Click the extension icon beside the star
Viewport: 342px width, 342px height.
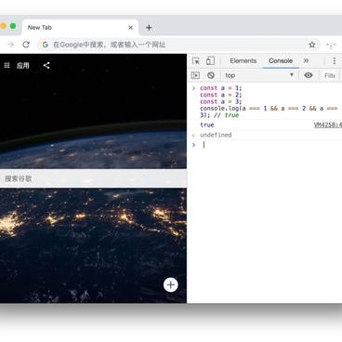[331, 46]
